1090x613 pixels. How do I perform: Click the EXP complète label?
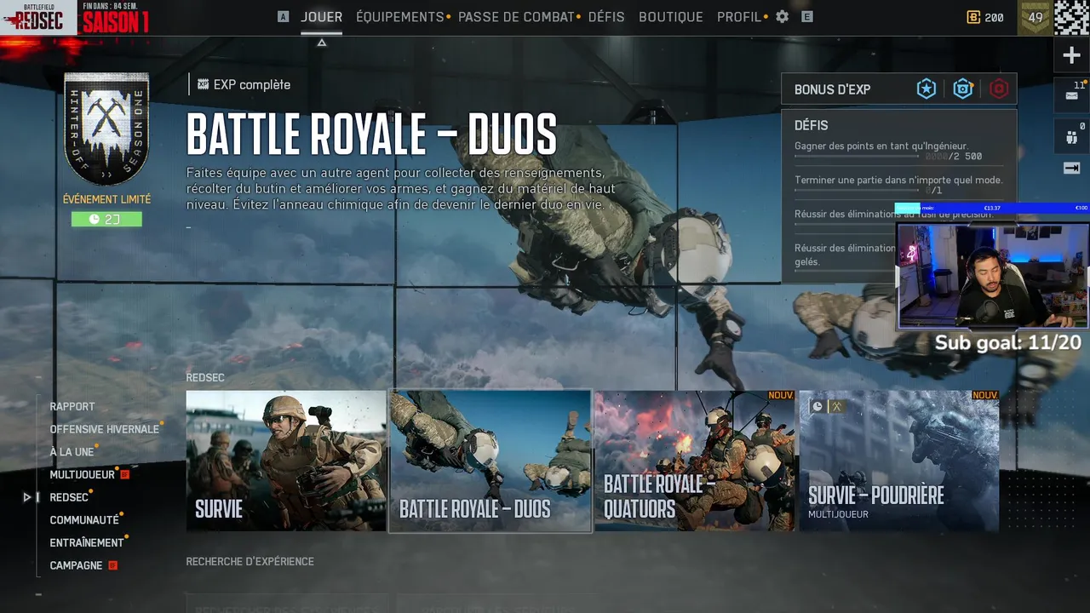coord(252,84)
